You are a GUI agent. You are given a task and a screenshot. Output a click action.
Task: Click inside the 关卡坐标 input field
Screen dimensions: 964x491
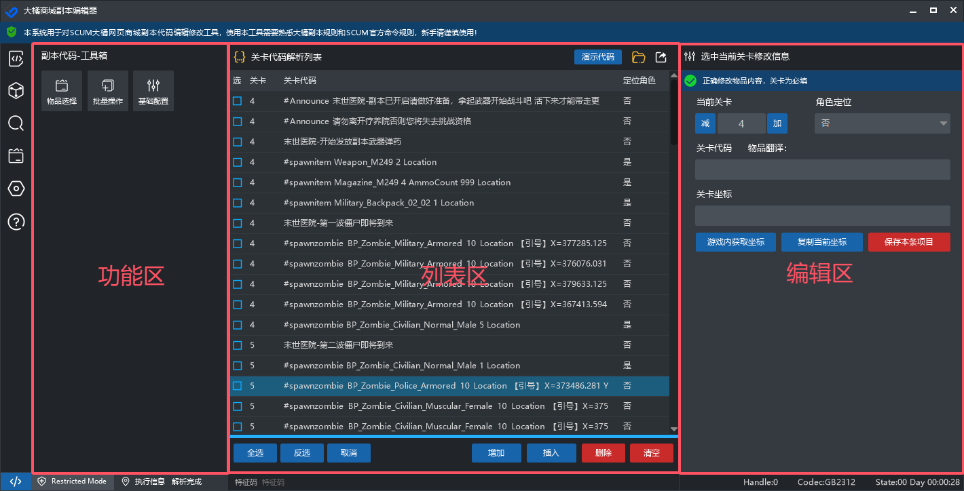coord(821,215)
